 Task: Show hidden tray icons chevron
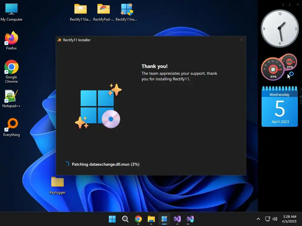(x=258, y=219)
